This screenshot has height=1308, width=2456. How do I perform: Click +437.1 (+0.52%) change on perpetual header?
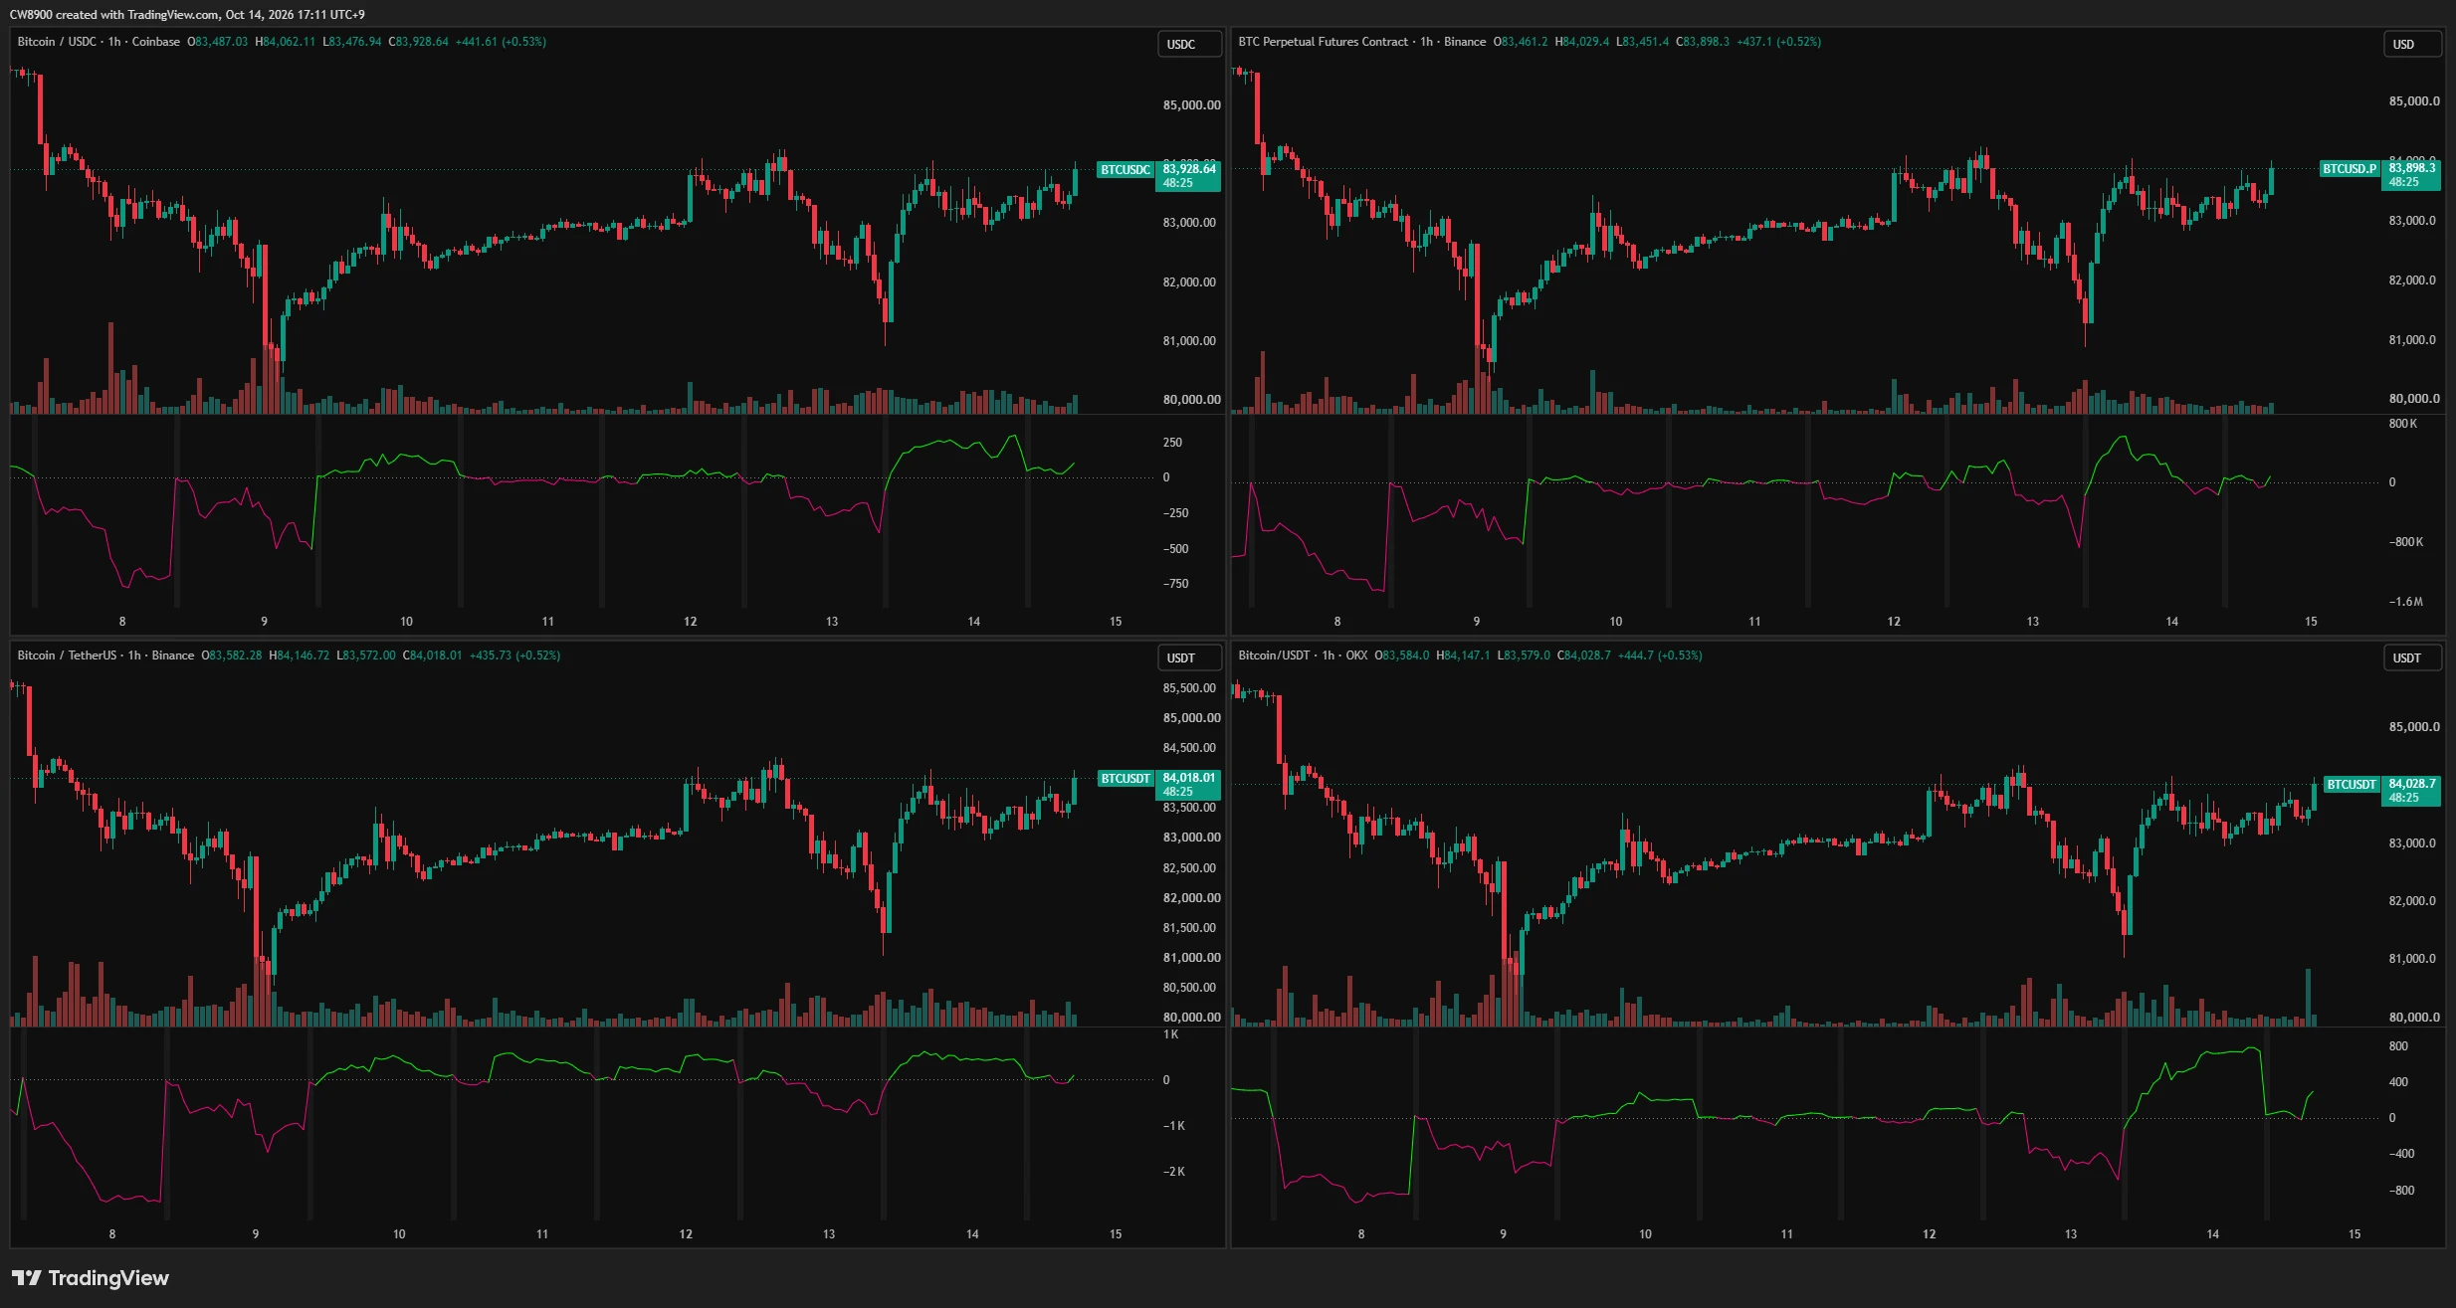point(1778,42)
